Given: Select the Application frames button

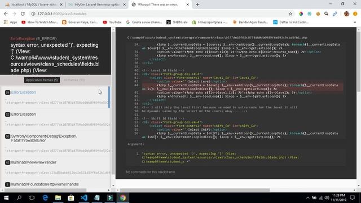Looking at the screenshot, I should 42,80.
